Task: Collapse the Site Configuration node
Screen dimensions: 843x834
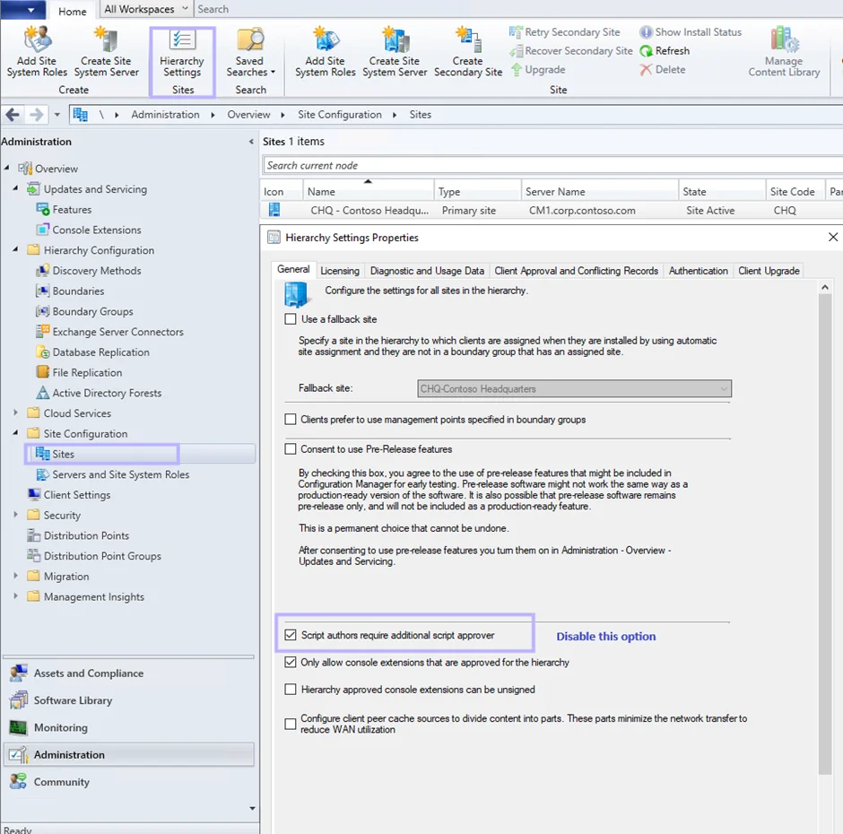Action: [15, 433]
